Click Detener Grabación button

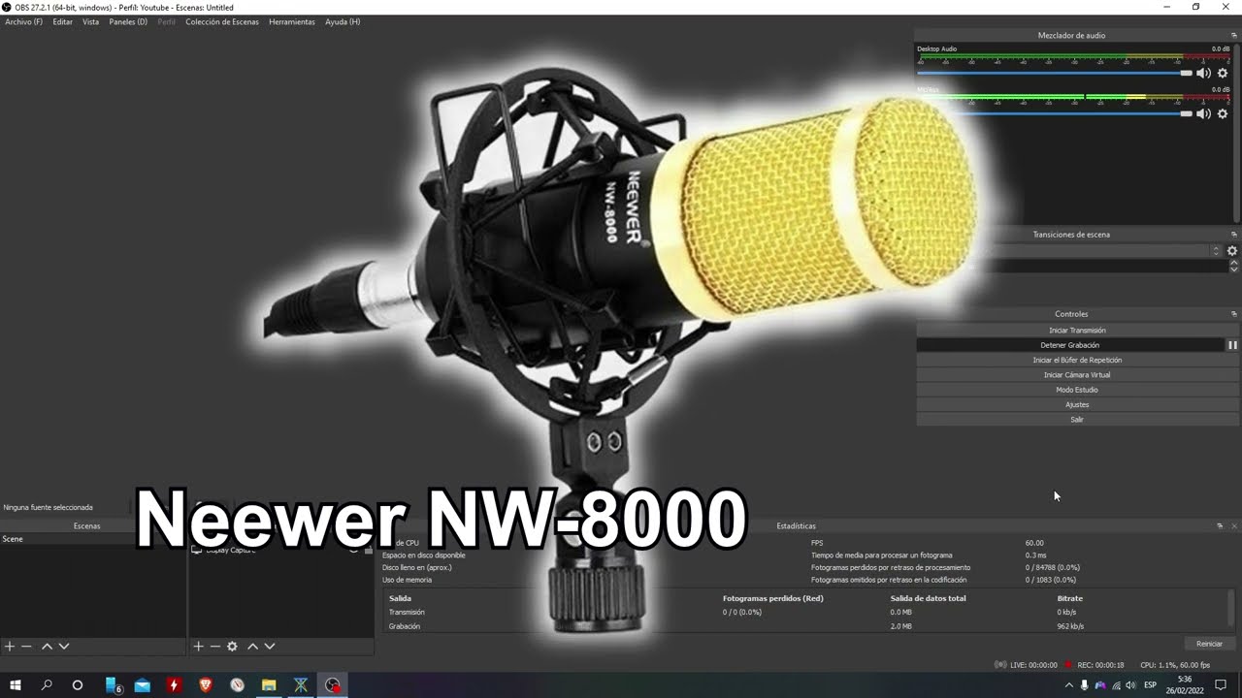pos(1070,345)
